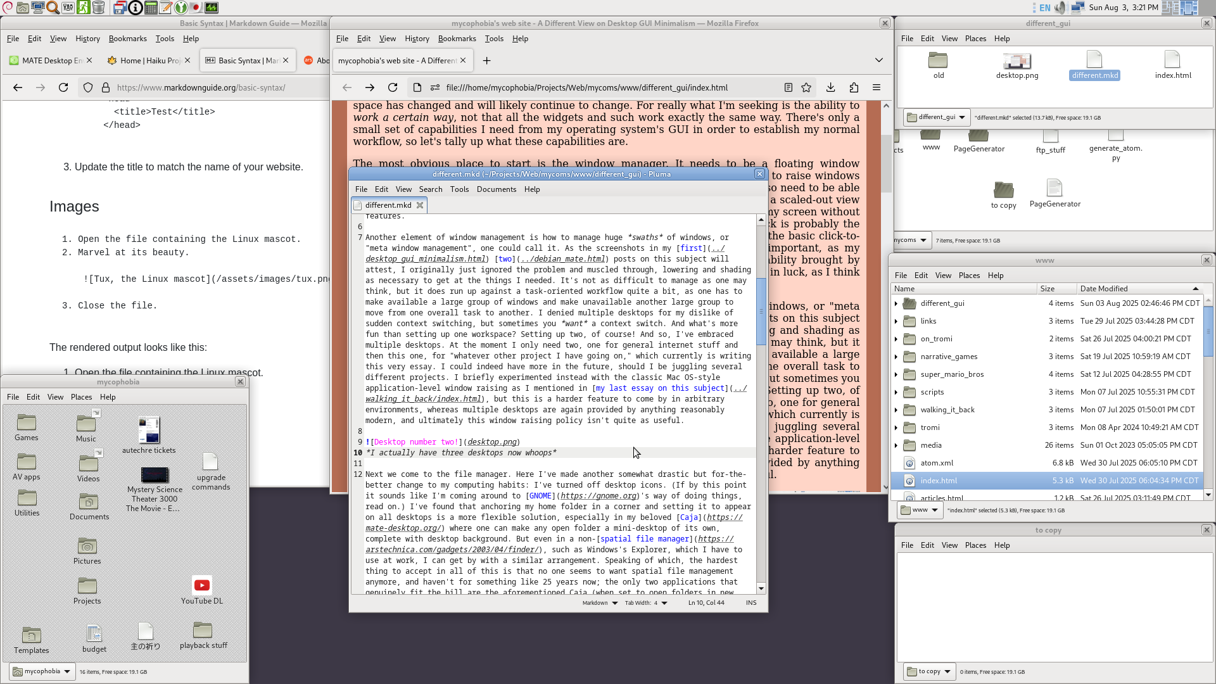The image size is (1216, 684).
Task: Toggle bookmark star for this page
Action: [x=806, y=87]
